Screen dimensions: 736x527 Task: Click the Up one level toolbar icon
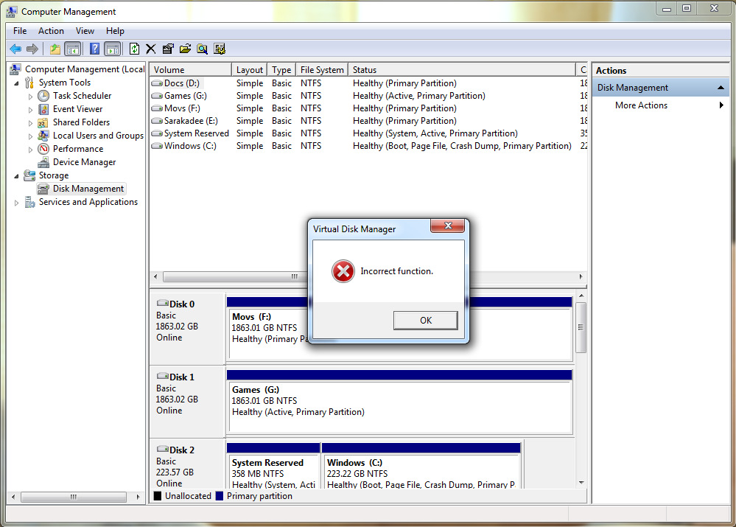pyautogui.click(x=55, y=49)
